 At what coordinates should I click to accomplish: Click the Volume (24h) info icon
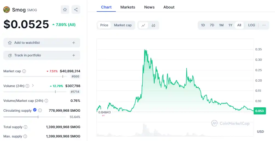[x=27, y=86]
